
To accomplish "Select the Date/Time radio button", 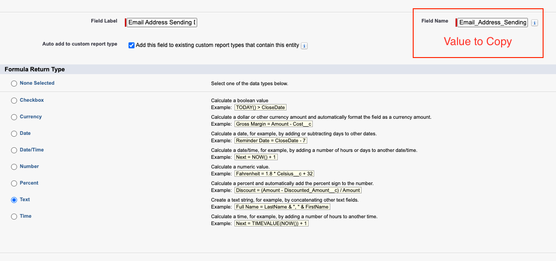I will click(14, 151).
